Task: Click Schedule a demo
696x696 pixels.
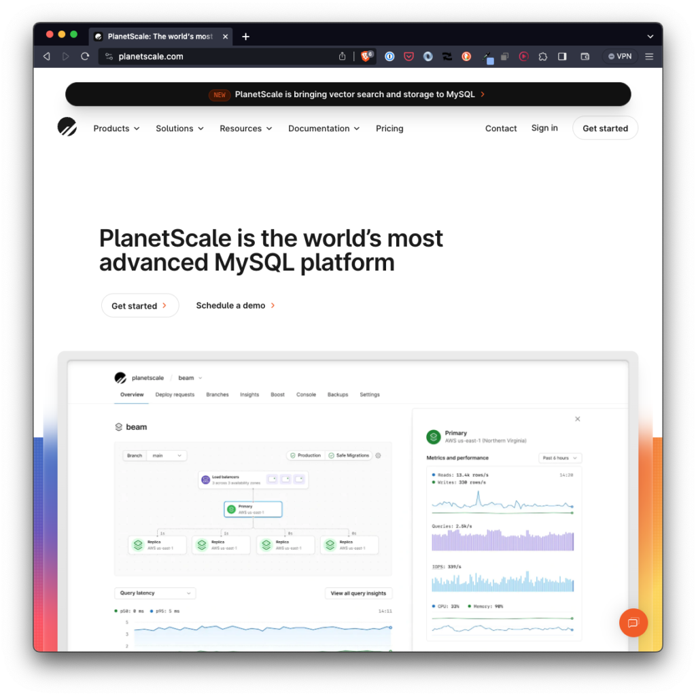Action: [236, 305]
